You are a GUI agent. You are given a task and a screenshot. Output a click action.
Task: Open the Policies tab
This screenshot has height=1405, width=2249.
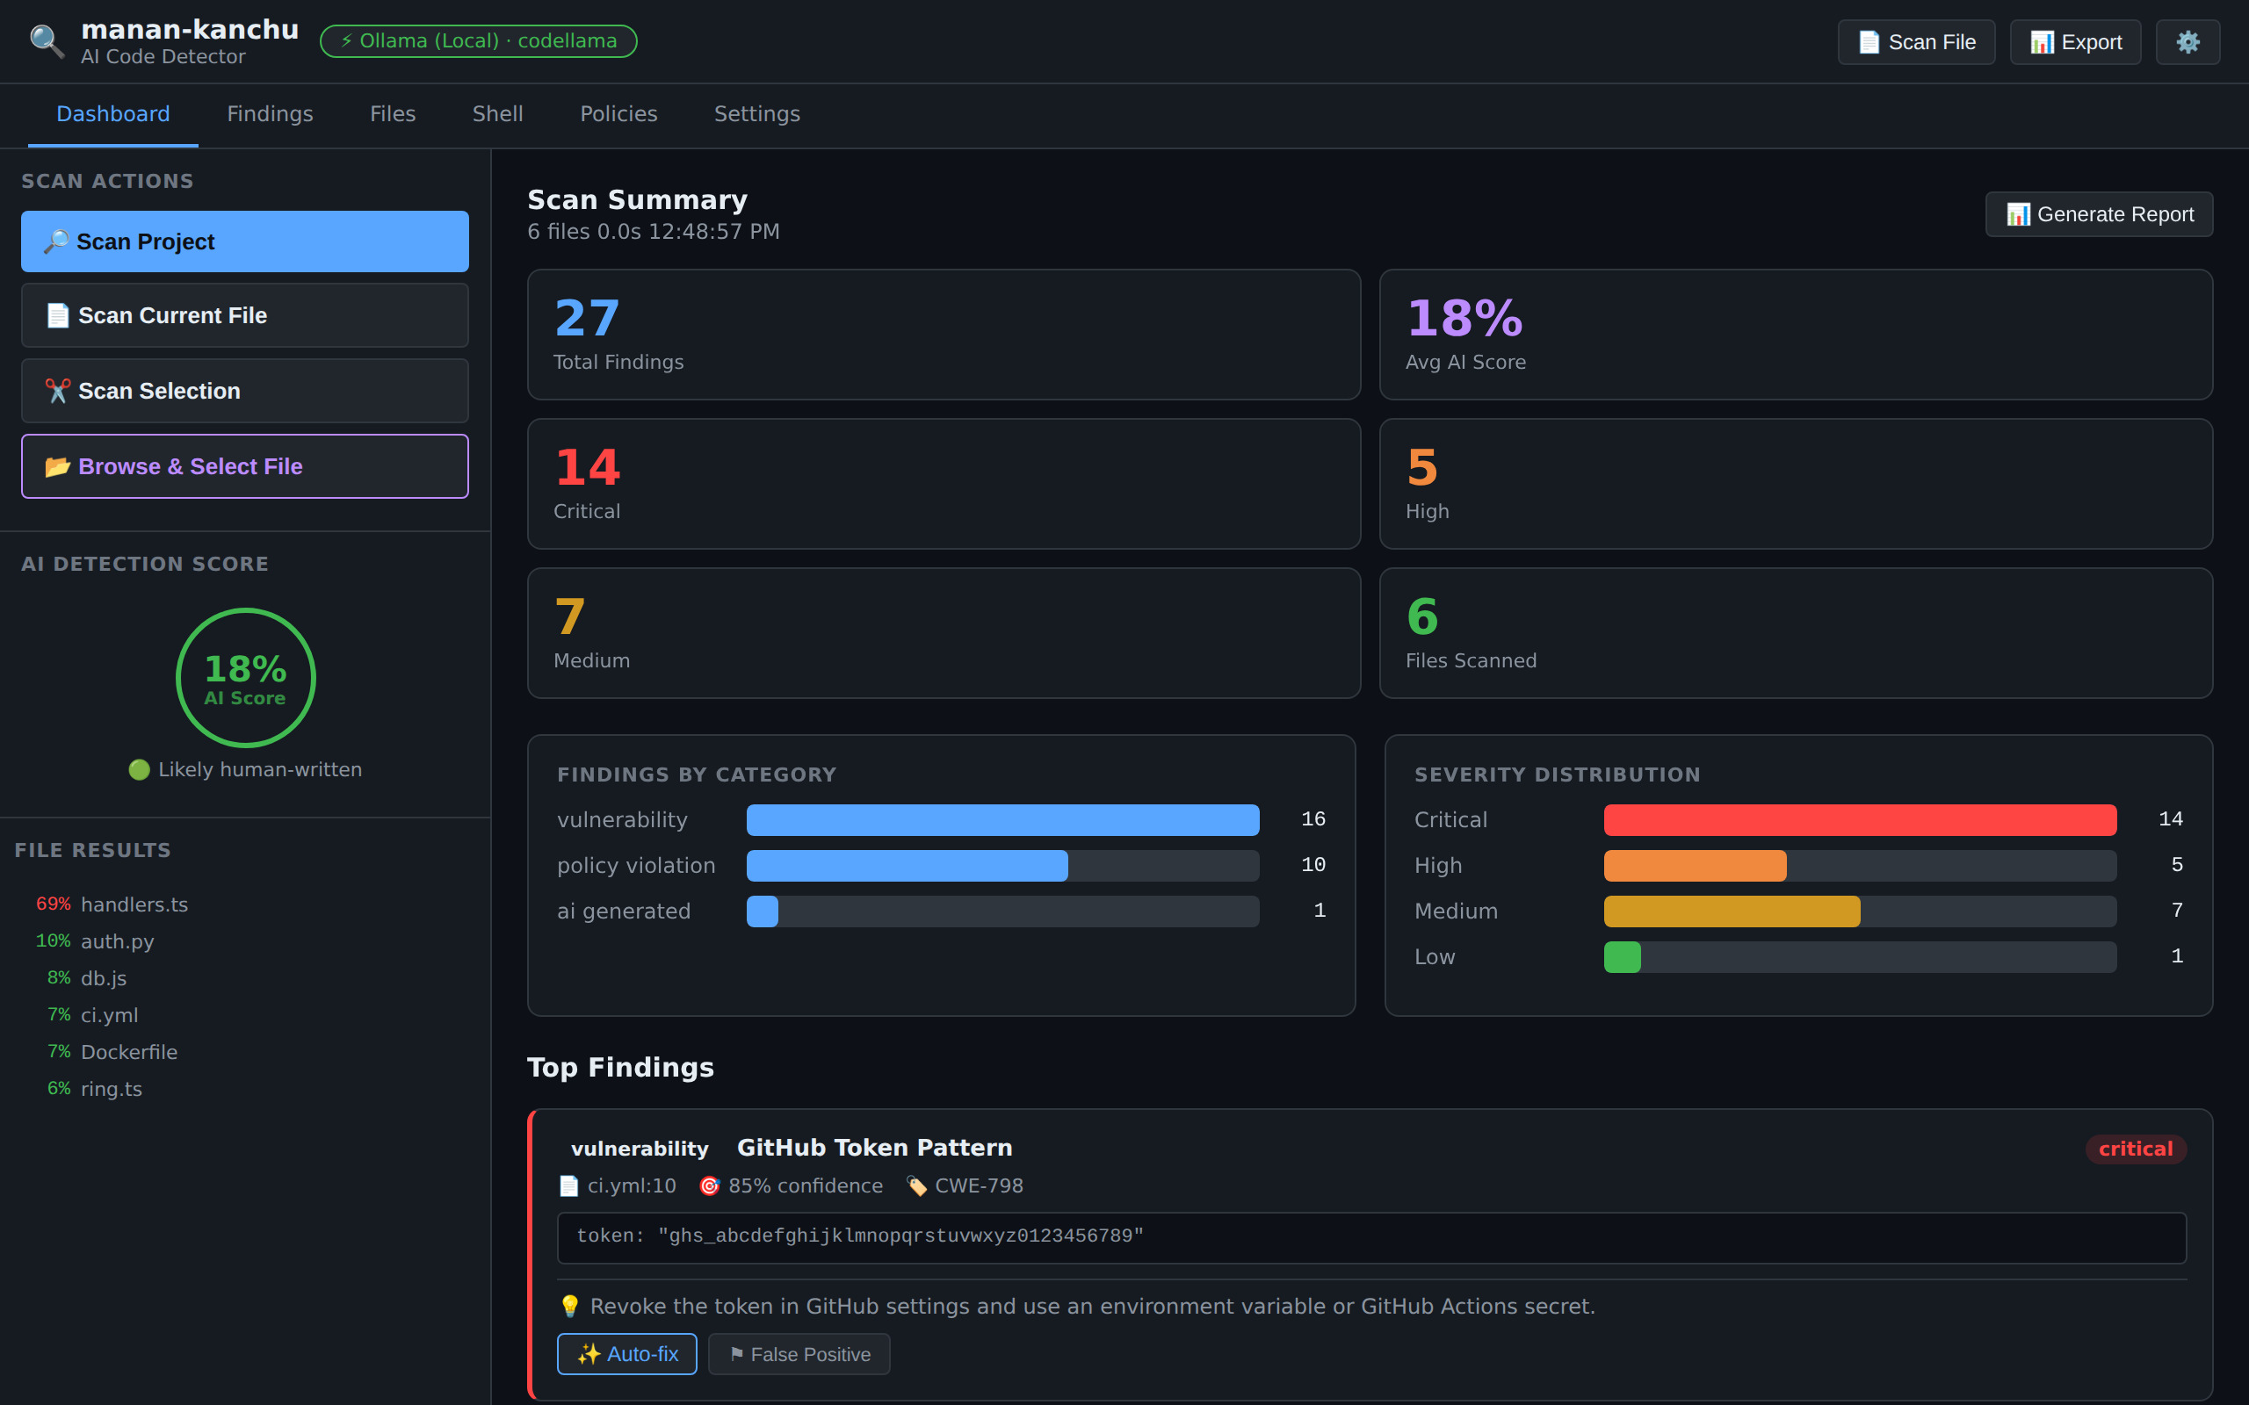point(618,114)
